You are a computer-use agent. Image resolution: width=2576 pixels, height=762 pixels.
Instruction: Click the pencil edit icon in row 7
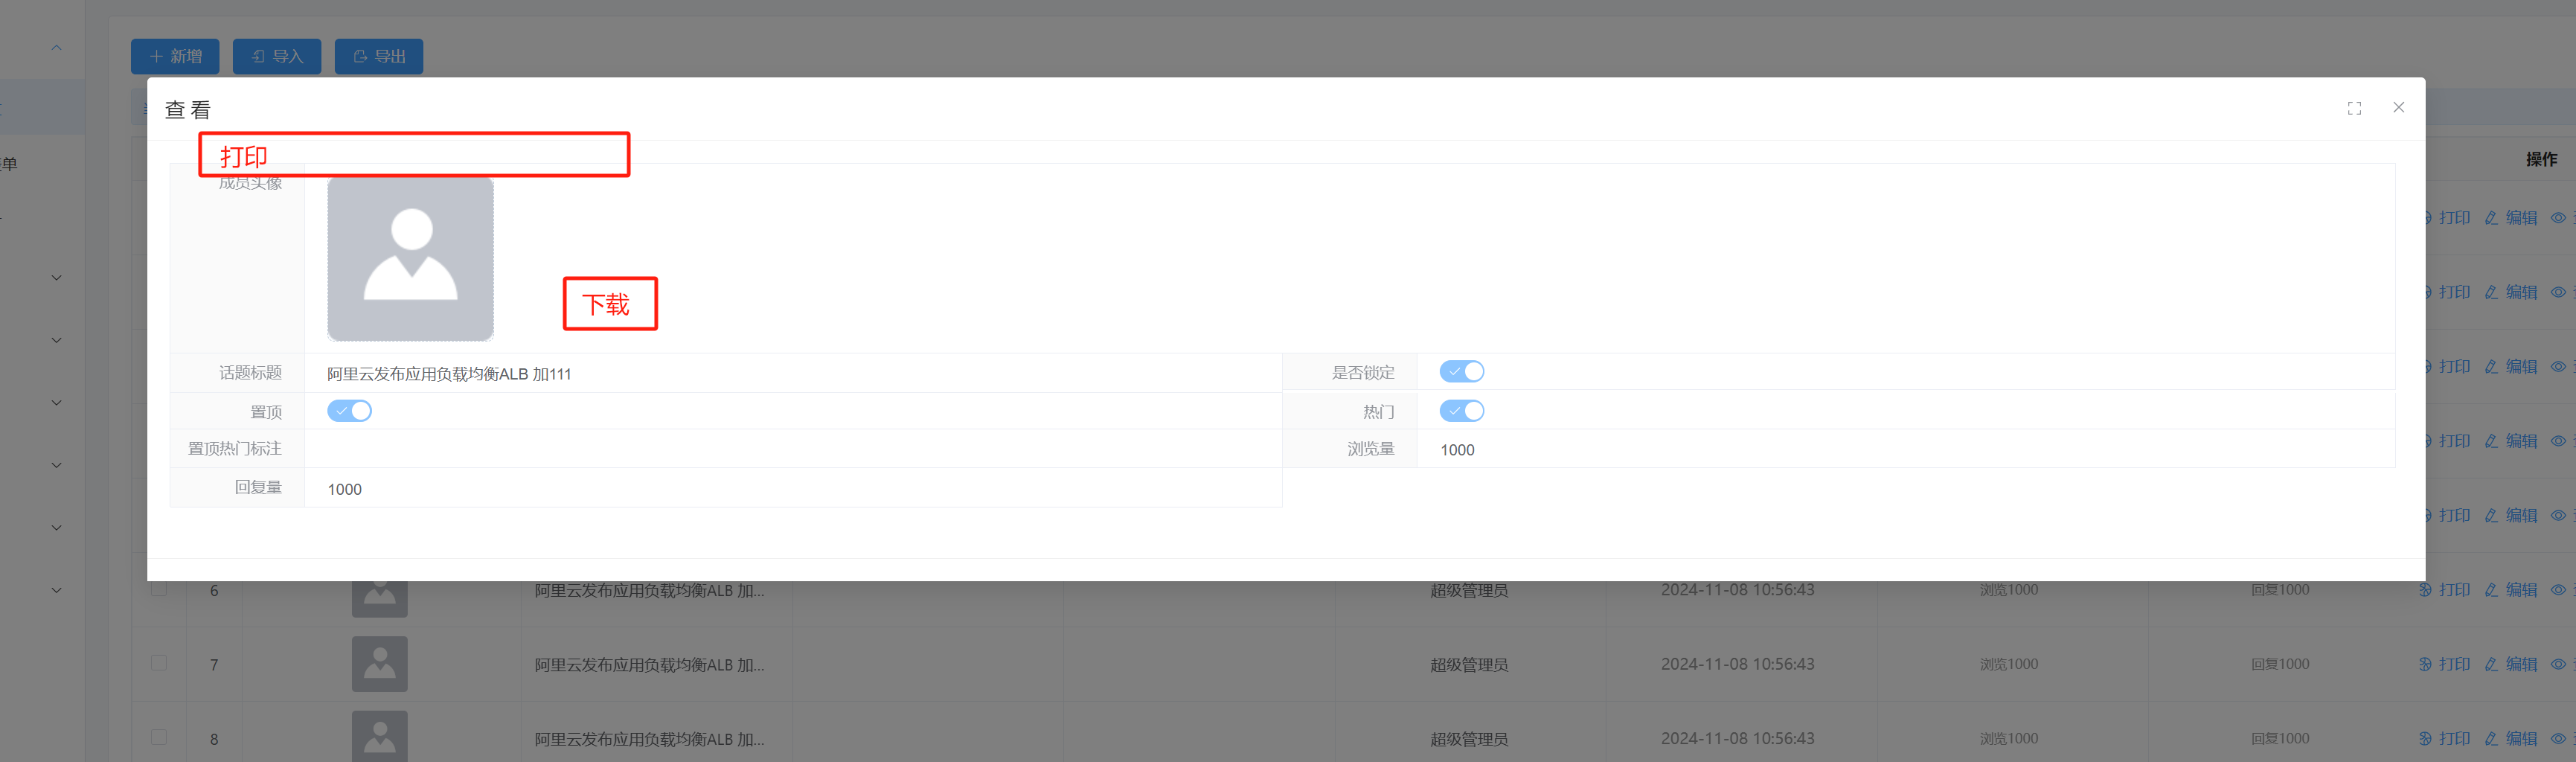pos(2491,664)
